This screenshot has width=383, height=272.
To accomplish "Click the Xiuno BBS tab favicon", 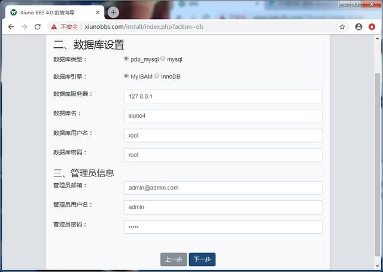I will pos(14,13).
